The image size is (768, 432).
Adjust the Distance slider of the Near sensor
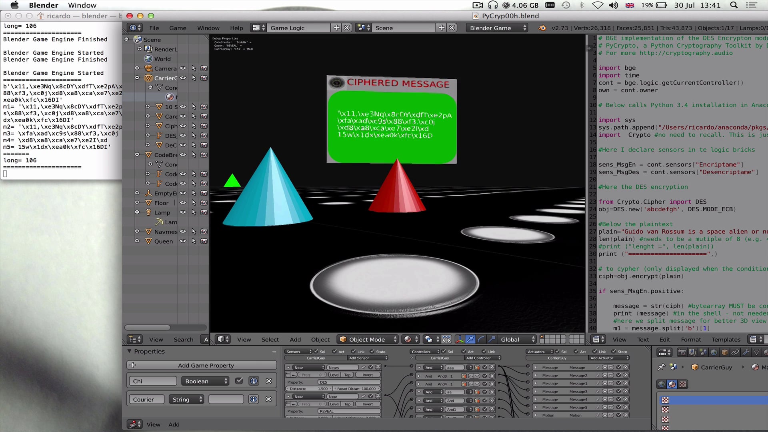click(308, 388)
